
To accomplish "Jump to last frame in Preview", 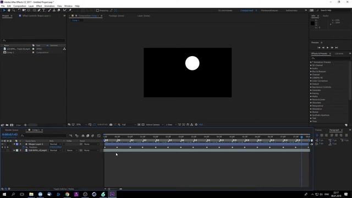I will click(337, 48).
